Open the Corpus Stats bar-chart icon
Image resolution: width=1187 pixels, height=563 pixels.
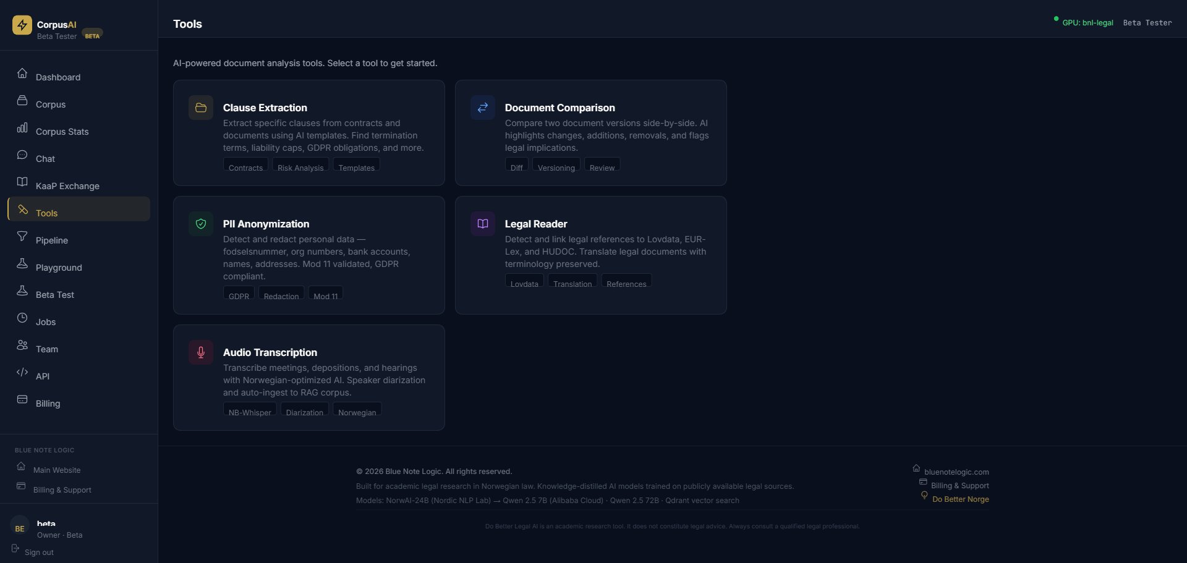[22, 127]
